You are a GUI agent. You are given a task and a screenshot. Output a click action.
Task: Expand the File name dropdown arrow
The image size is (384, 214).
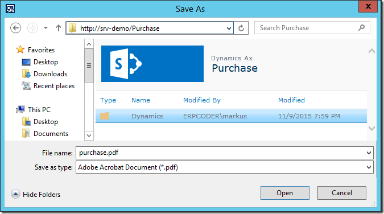pyautogui.click(x=369, y=153)
